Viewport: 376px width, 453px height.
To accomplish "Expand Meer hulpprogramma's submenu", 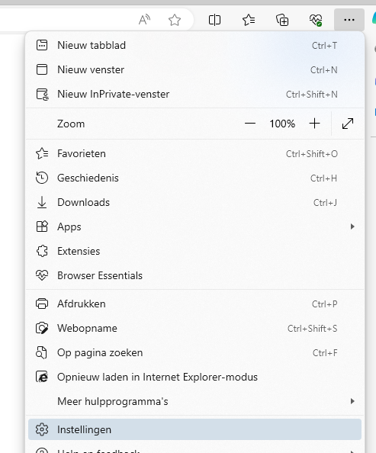I will click(194, 401).
